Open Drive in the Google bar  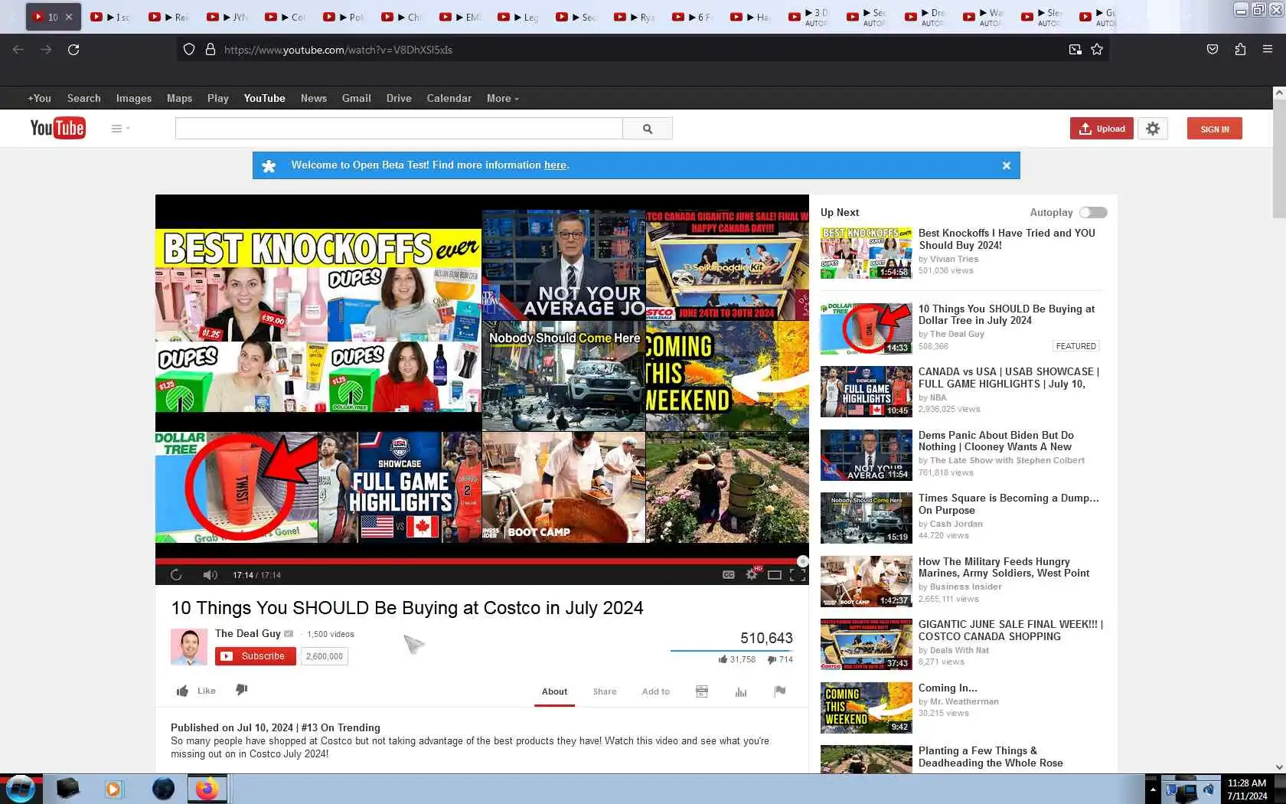click(399, 98)
